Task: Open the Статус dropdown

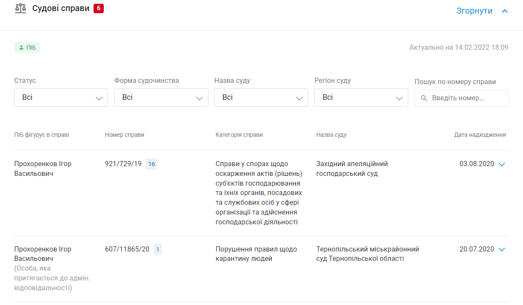Action: (x=61, y=97)
